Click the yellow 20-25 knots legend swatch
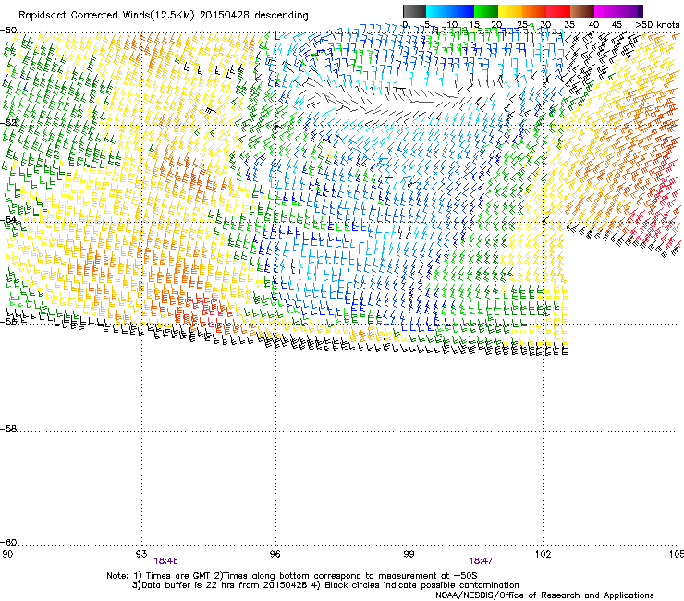 [510, 11]
